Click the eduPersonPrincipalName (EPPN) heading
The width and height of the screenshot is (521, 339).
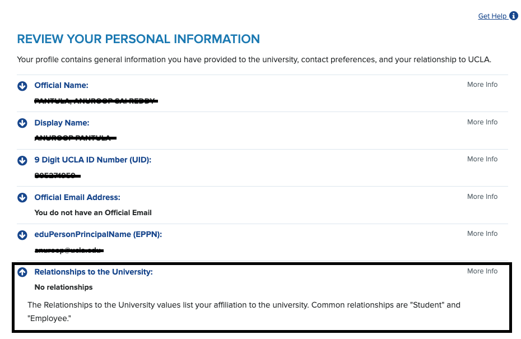[x=98, y=234]
